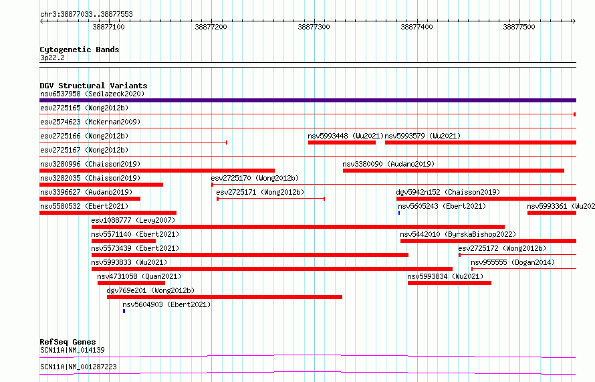Select long red bar of esv1088777
Screen dimensions: 595x382
[298, 227]
